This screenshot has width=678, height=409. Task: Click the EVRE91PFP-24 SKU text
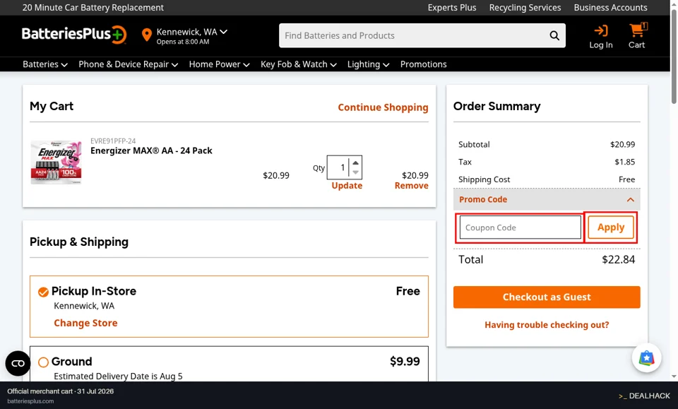113,141
